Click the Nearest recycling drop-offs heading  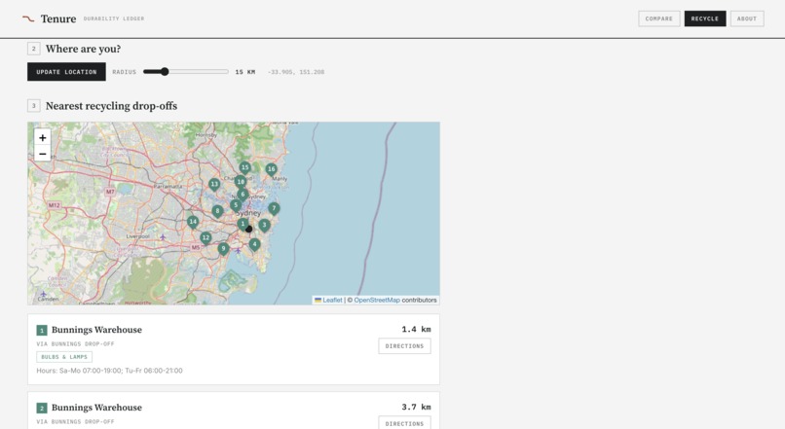111,106
